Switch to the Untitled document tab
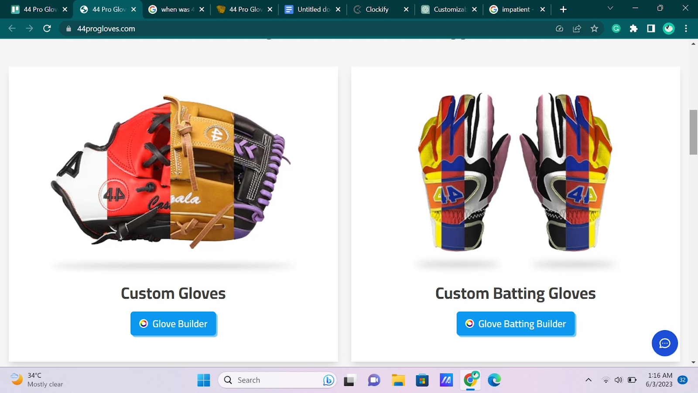The height and width of the screenshot is (393, 698). (x=313, y=9)
